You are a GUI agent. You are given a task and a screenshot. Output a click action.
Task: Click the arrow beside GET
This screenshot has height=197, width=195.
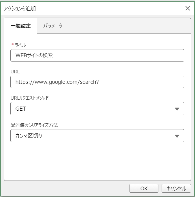pos(177,109)
